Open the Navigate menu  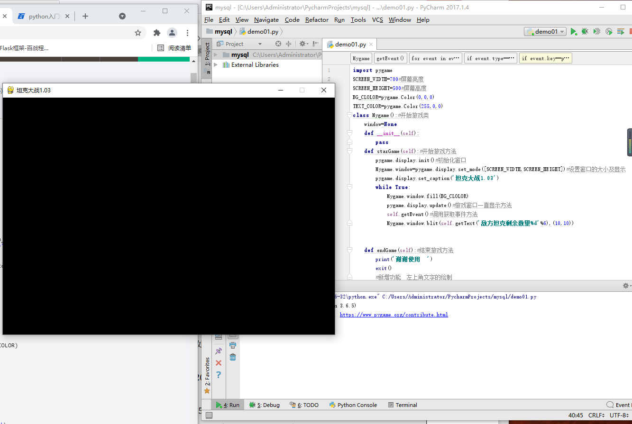coord(266,19)
